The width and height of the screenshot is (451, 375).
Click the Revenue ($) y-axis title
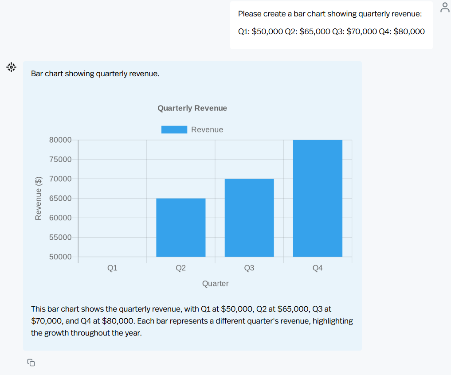[x=39, y=198]
